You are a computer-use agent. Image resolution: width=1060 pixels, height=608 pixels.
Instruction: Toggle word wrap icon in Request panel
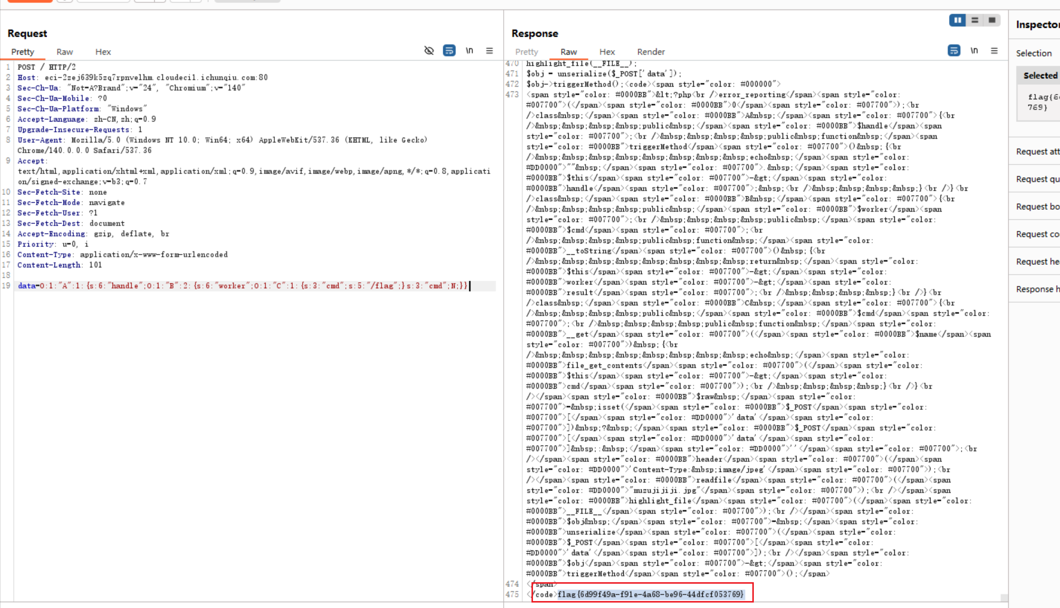449,51
